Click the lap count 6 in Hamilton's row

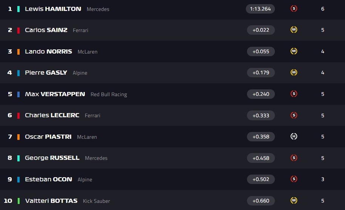click(x=323, y=9)
